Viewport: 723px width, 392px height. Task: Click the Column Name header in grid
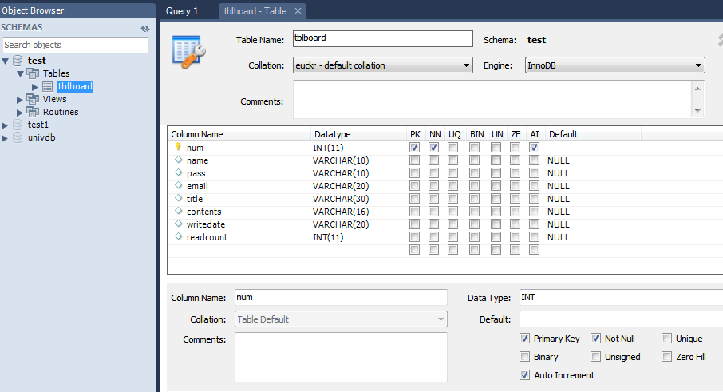pos(197,134)
